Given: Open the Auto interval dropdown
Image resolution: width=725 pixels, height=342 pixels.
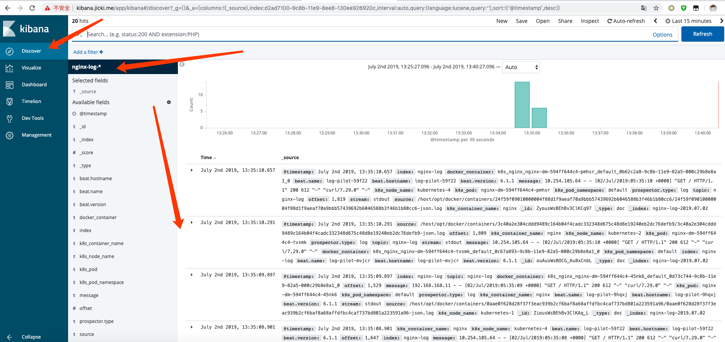Looking at the screenshot, I should pos(520,67).
